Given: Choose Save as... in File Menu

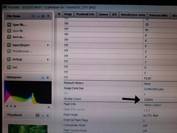Looking at the screenshot, I should click(x=19, y=37).
